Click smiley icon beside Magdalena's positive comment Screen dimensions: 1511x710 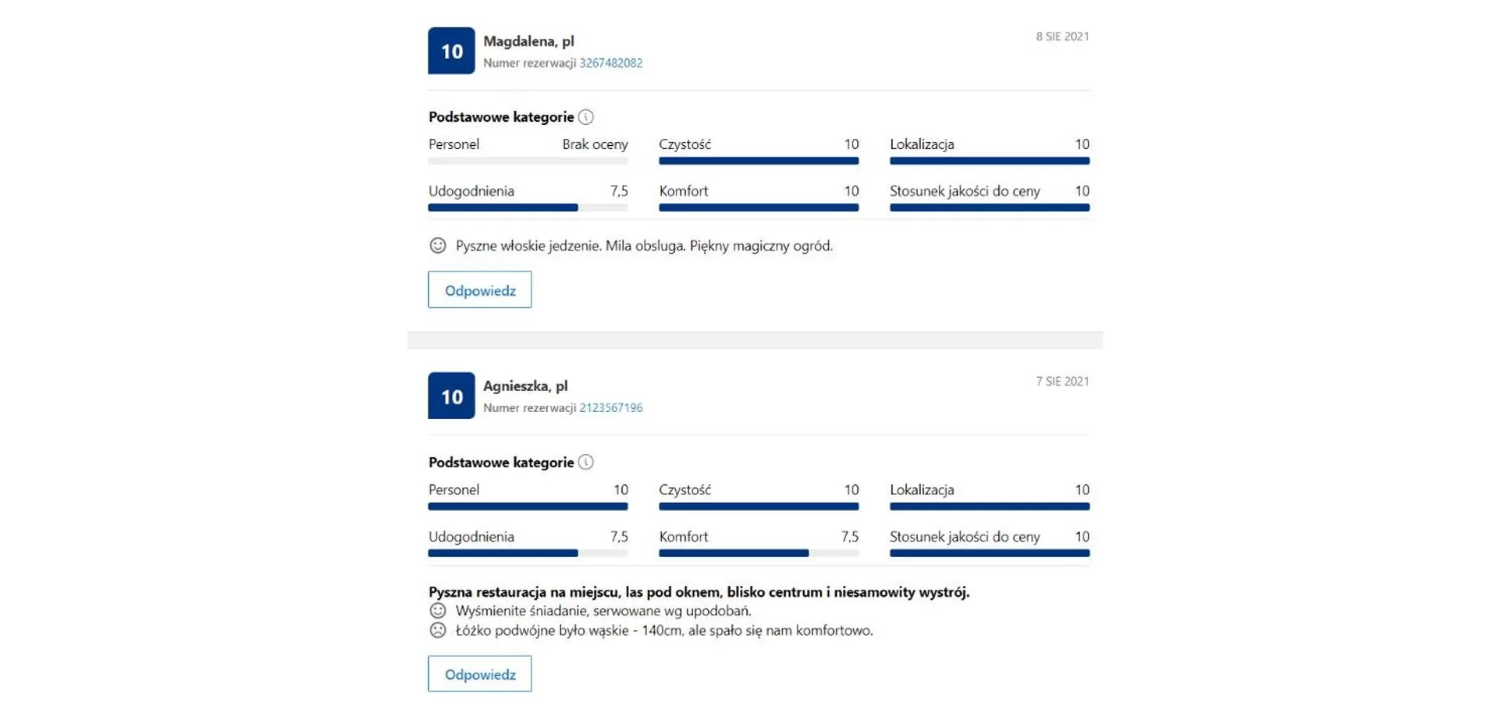point(438,246)
